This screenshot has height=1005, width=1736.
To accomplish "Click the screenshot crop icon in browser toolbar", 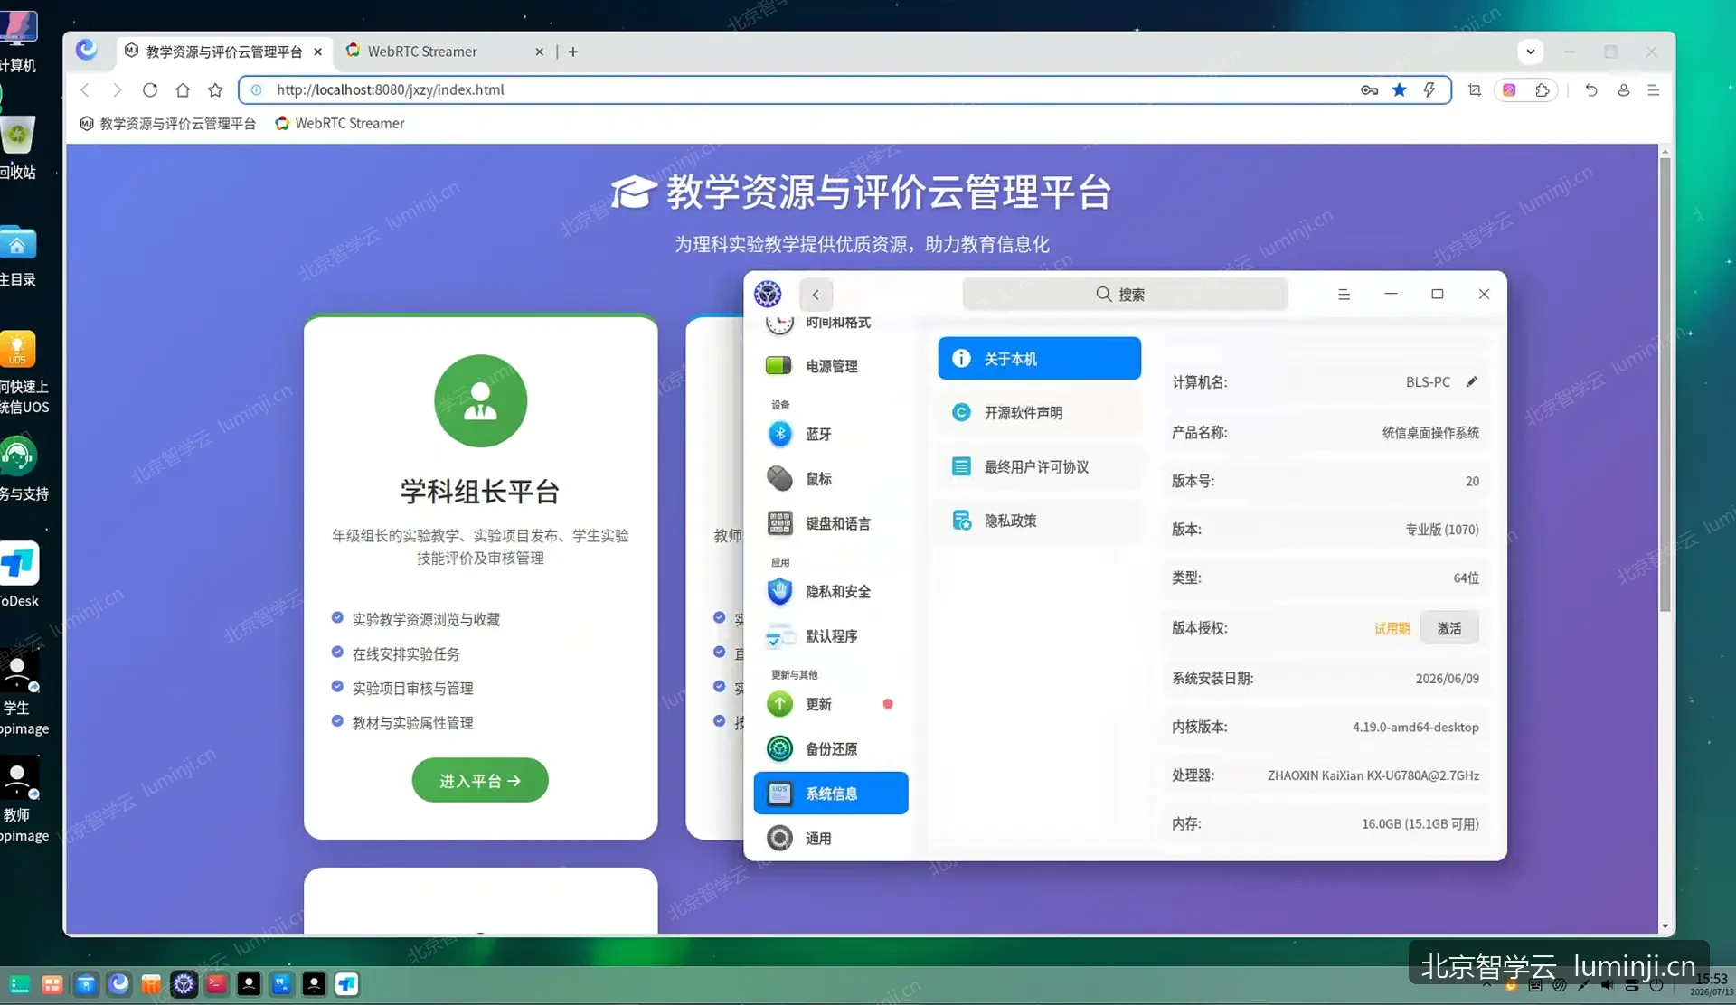I will pyautogui.click(x=1475, y=89).
